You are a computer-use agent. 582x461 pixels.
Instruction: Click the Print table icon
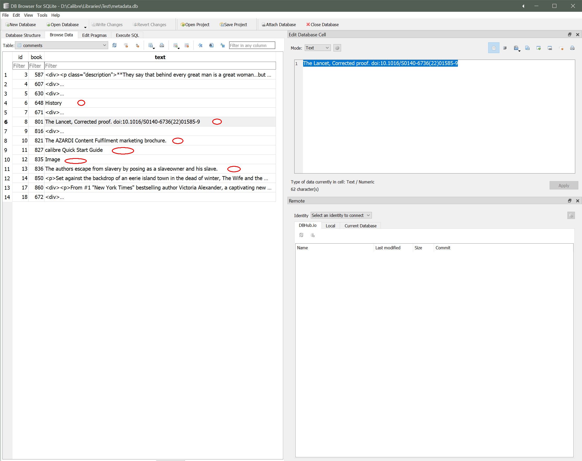point(162,45)
